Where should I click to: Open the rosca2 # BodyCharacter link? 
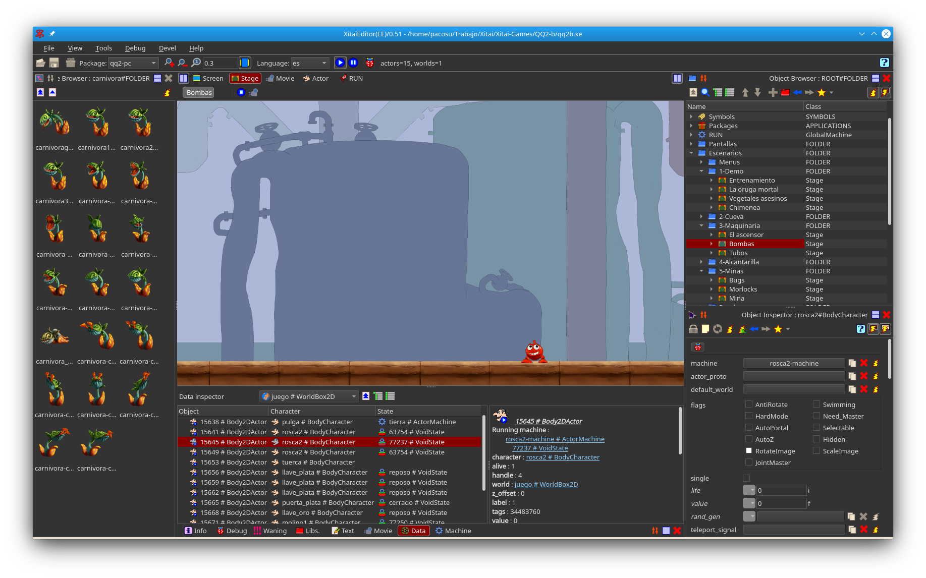click(562, 457)
